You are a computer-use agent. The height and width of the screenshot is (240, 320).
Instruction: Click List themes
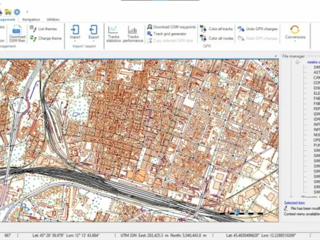pos(43,29)
